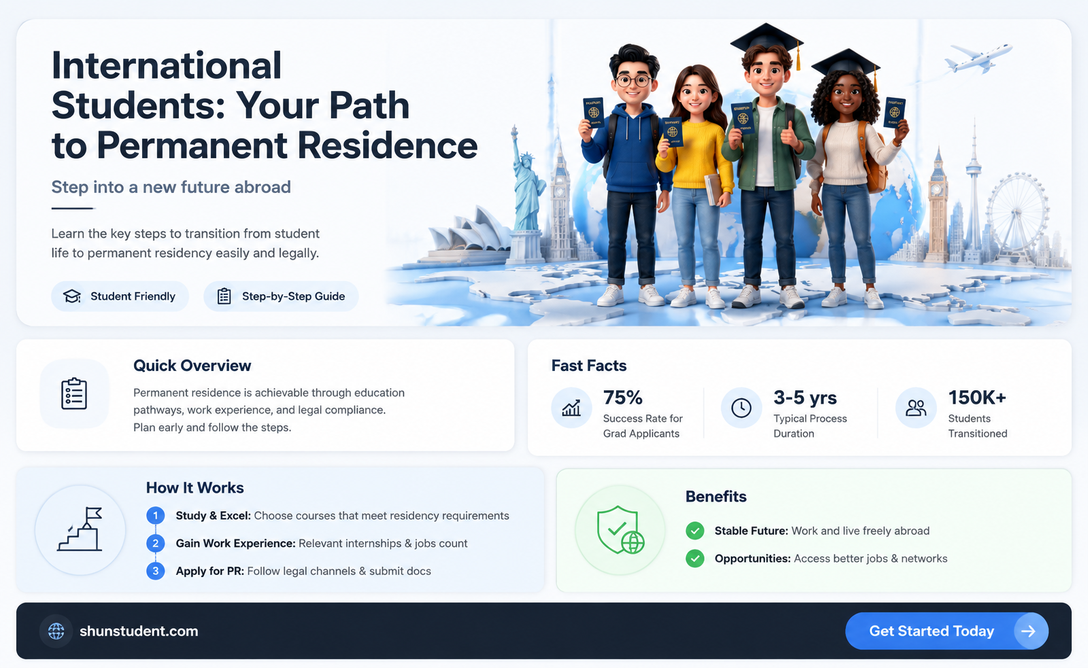Click Students Transitioned label
The width and height of the screenshot is (1088, 668).
point(978,426)
